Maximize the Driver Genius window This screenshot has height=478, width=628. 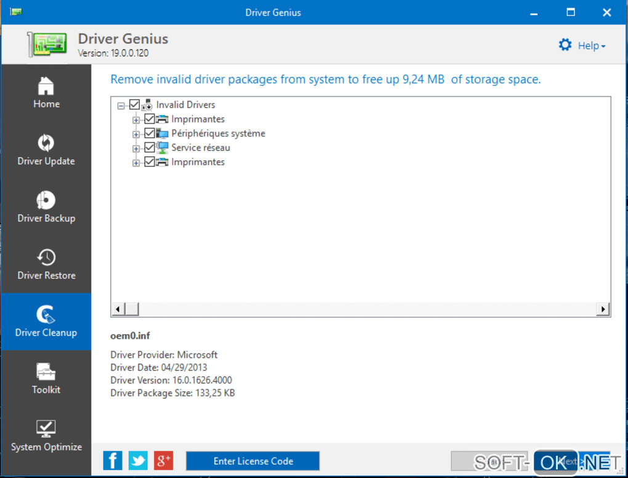pyautogui.click(x=571, y=12)
